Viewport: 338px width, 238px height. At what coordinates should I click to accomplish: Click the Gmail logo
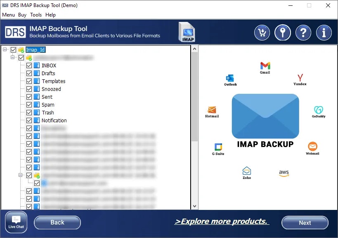(265, 68)
